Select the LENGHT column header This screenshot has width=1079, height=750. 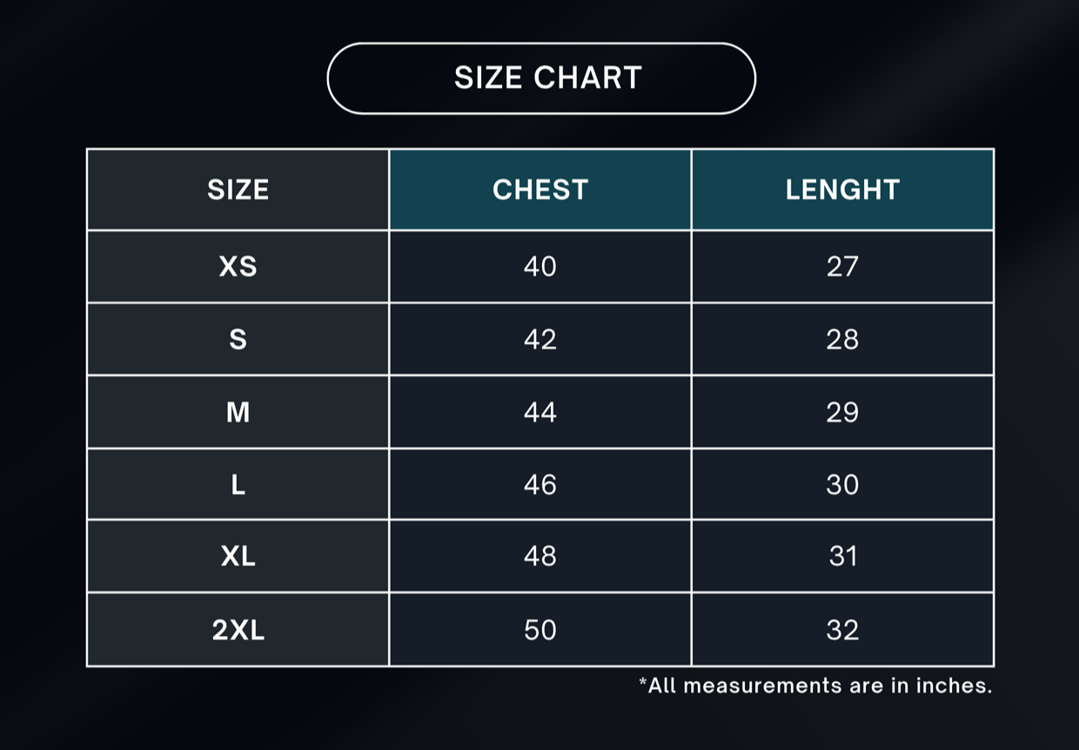tap(842, 190)
